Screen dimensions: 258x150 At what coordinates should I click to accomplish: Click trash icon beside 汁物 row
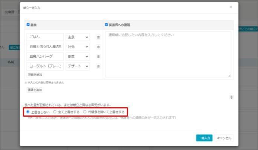(98, 47)
